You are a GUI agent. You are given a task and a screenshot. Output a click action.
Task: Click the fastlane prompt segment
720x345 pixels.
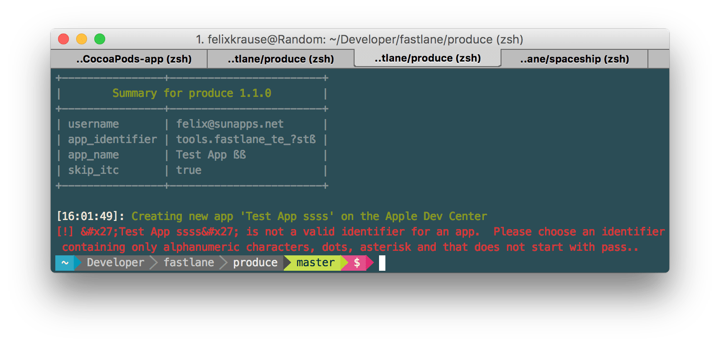pyautogui.click(x=189, y=263)
